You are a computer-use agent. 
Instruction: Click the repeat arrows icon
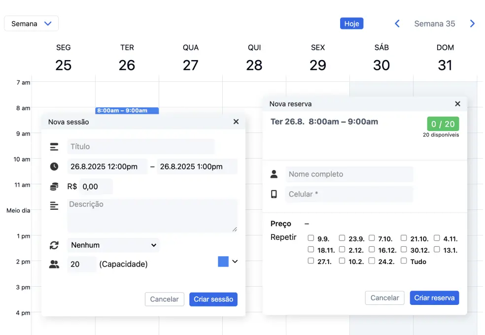(54, 245)
